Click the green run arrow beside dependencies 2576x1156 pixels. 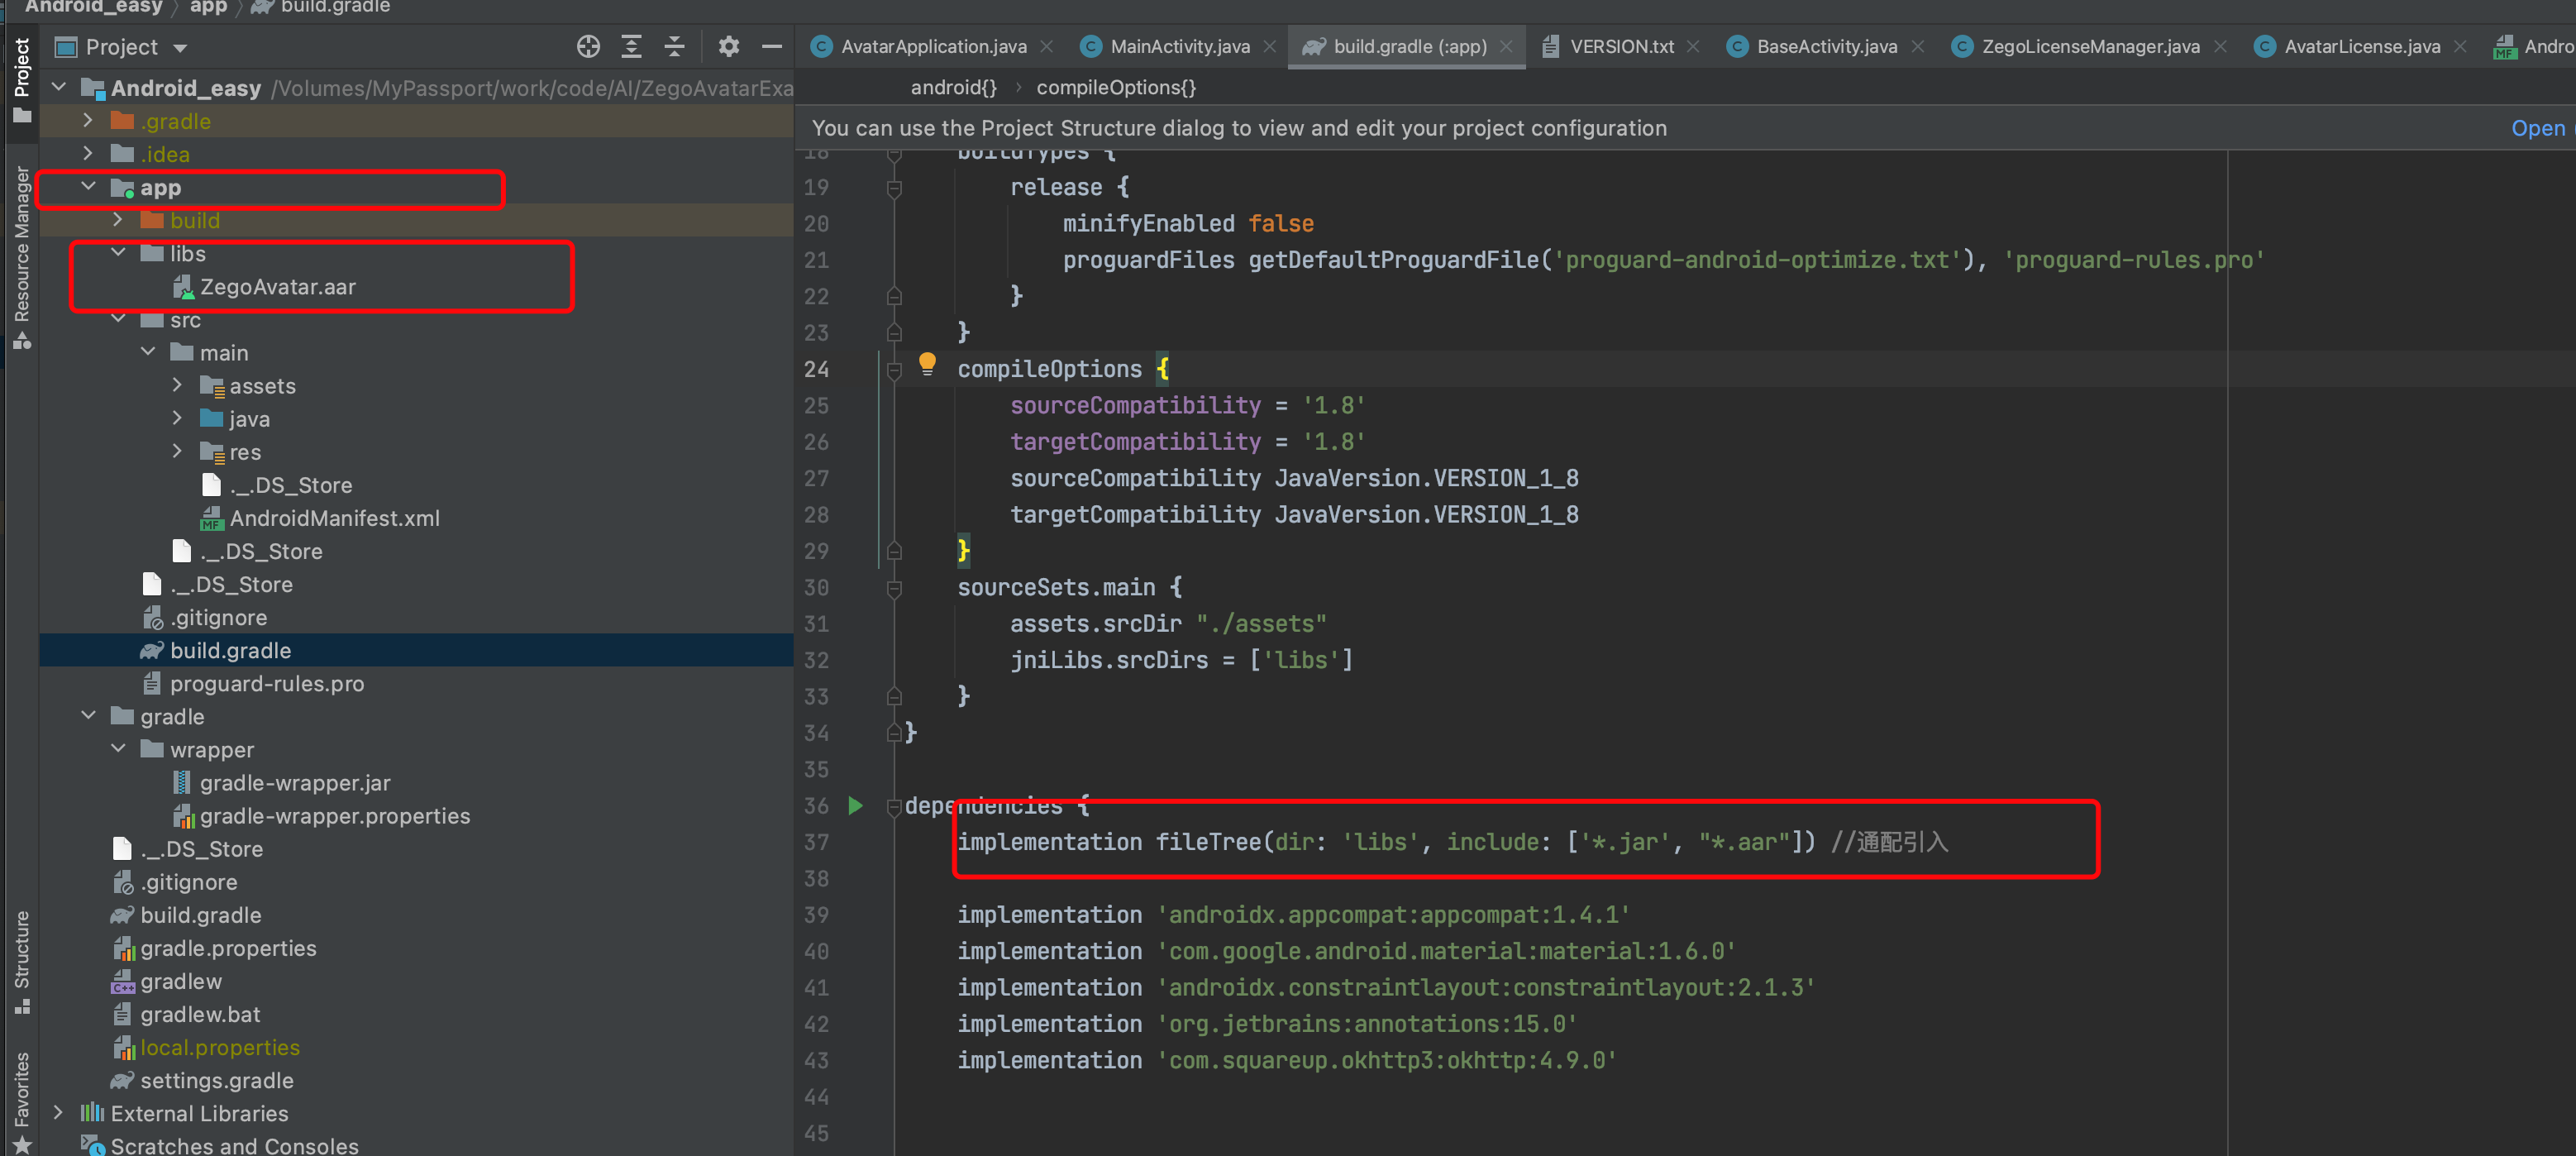[855, 805]
